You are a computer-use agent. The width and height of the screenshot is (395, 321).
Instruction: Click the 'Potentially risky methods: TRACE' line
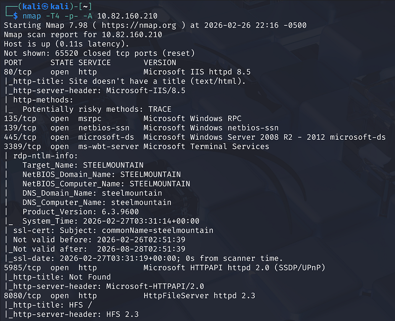coord(97,109)
